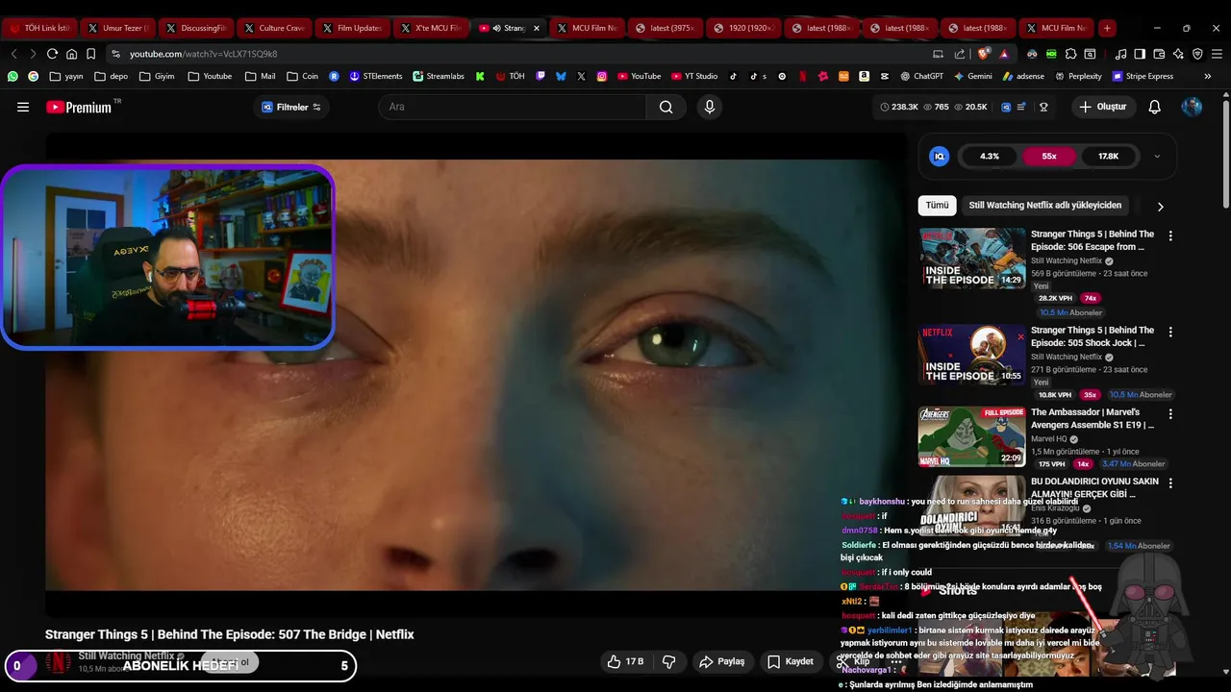Open browser main hamburger menu
This screenshot has width=1231, height=692.
(1216, 54)
